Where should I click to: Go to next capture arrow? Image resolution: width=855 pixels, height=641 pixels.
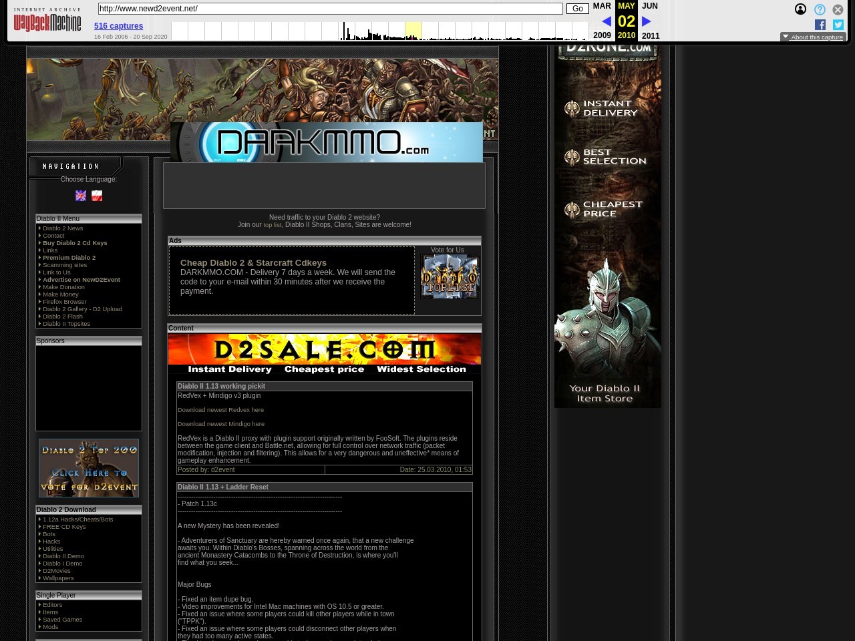tap(646, 21)
